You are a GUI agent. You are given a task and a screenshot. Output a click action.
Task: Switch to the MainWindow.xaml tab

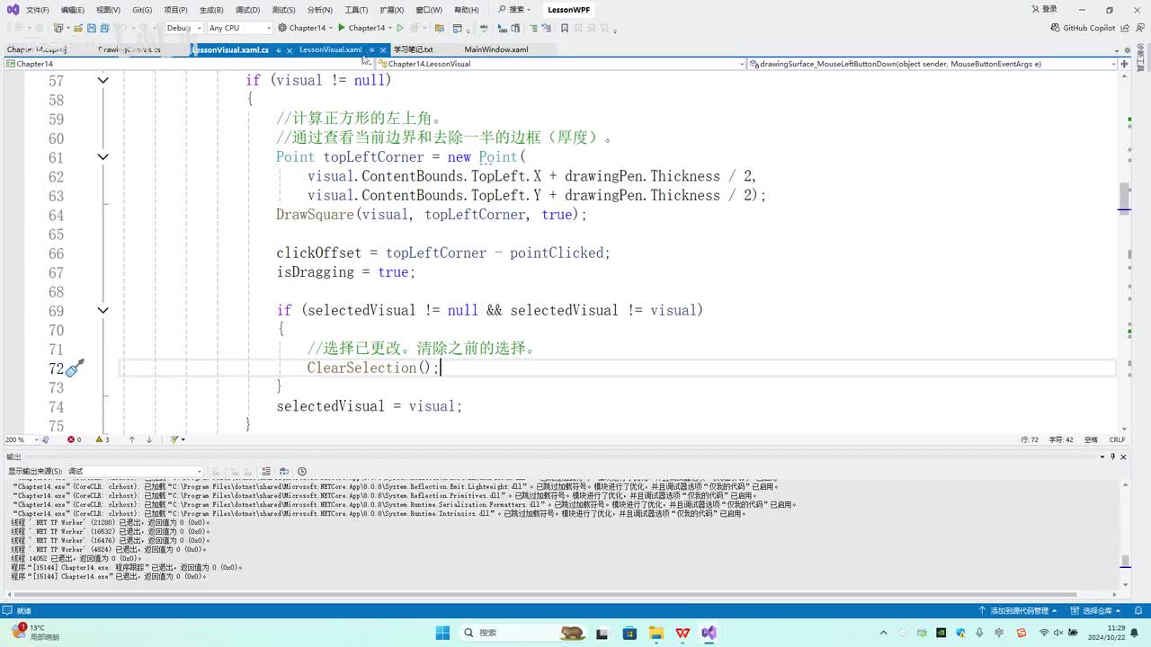496,49
